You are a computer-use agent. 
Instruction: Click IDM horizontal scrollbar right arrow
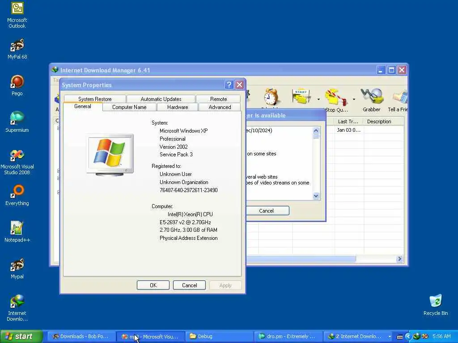(x=399, y=259)
